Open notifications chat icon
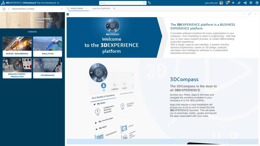 pyautogui.click(x=227, y=3)
